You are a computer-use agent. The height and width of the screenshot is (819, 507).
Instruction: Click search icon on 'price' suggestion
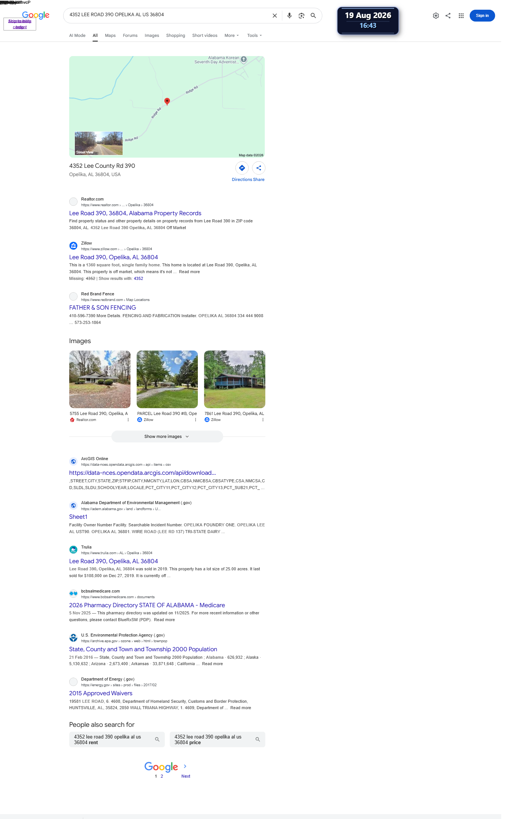coord(258,739)
